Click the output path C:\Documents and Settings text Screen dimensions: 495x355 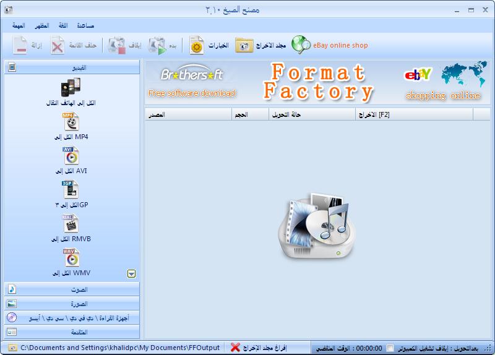pos(120,348)
